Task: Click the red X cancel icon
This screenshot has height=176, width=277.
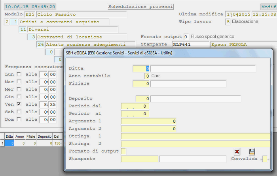Action: [237, 152]
